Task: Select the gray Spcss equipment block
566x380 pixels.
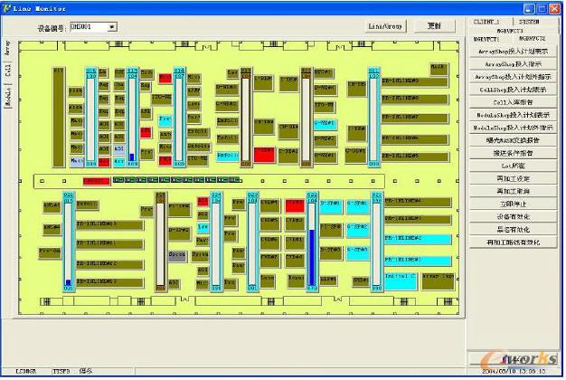Action: coord(177,255)
